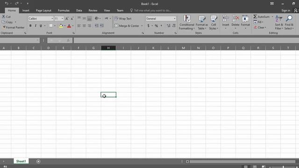Switch to the Review tab
Screen dimensions: 299x168
coord(93,10)
